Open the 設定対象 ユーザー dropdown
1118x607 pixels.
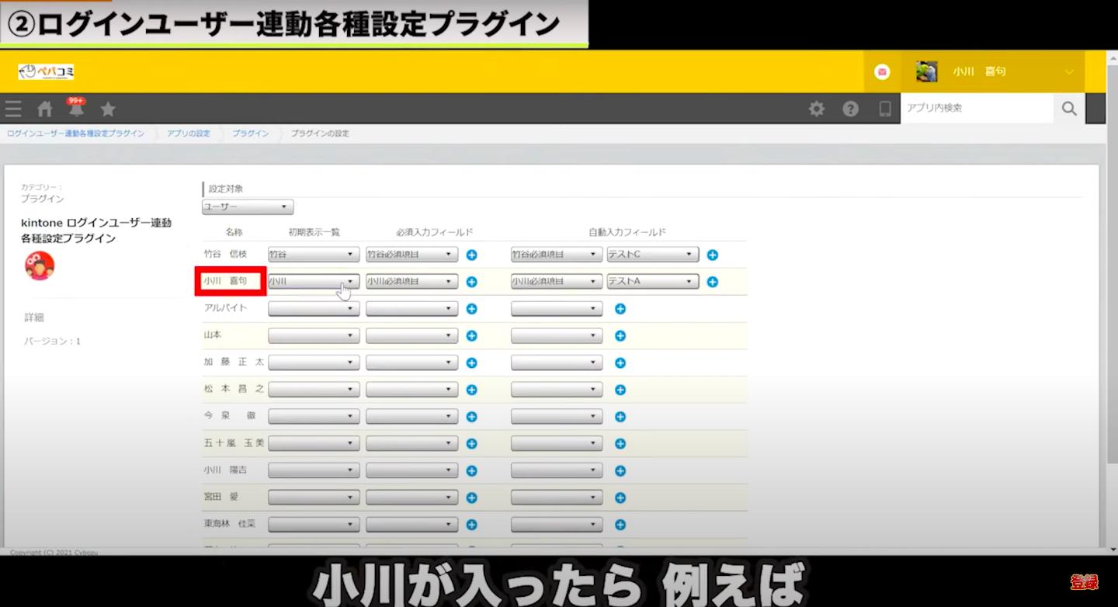[x=248, y=207]
